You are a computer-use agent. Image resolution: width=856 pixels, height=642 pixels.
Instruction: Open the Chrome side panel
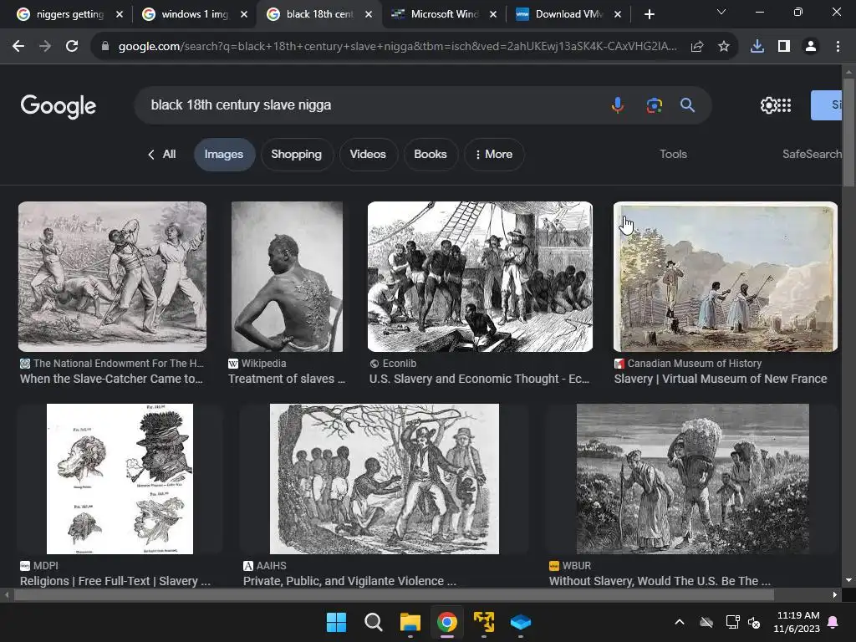784,47
